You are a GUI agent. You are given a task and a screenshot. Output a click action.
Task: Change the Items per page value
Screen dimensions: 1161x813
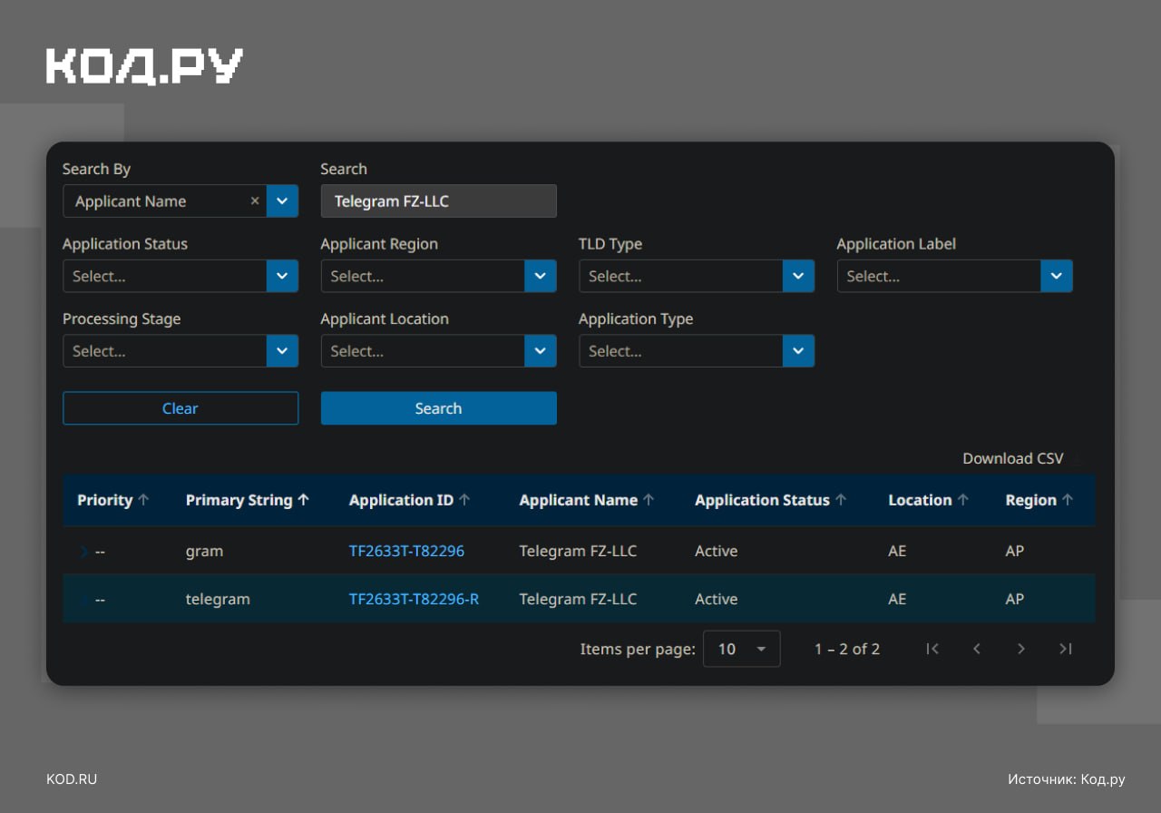[x=742, y=649]
